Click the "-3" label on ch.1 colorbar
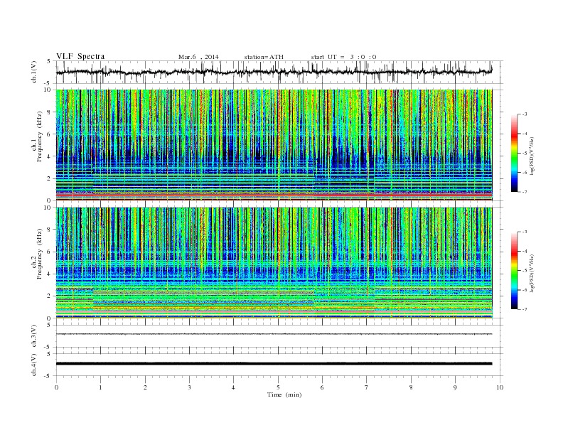The image size is (563, 435). click(524, 114)
